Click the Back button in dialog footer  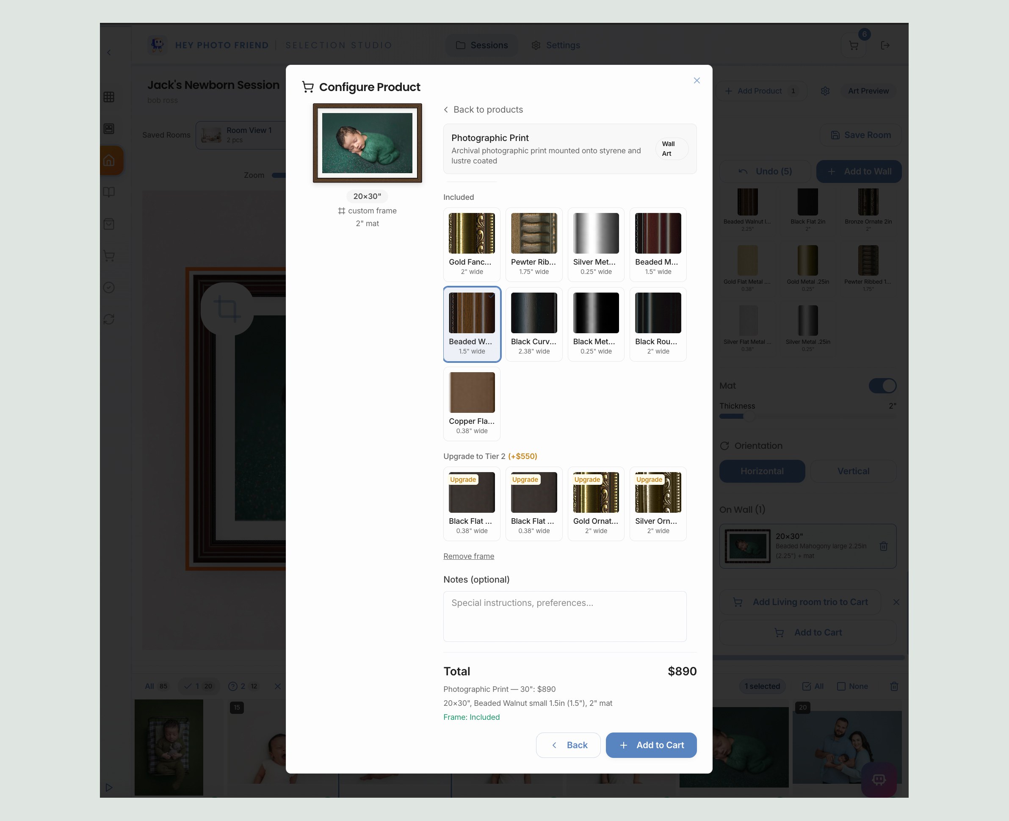click(x=568, y=745)
